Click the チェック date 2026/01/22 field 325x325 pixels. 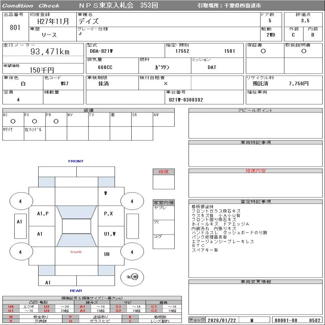[221, 320]
